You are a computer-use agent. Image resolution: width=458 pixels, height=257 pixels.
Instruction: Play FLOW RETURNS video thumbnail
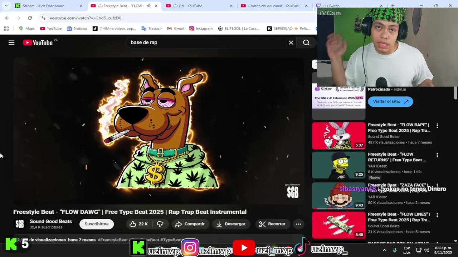point(338,165)
